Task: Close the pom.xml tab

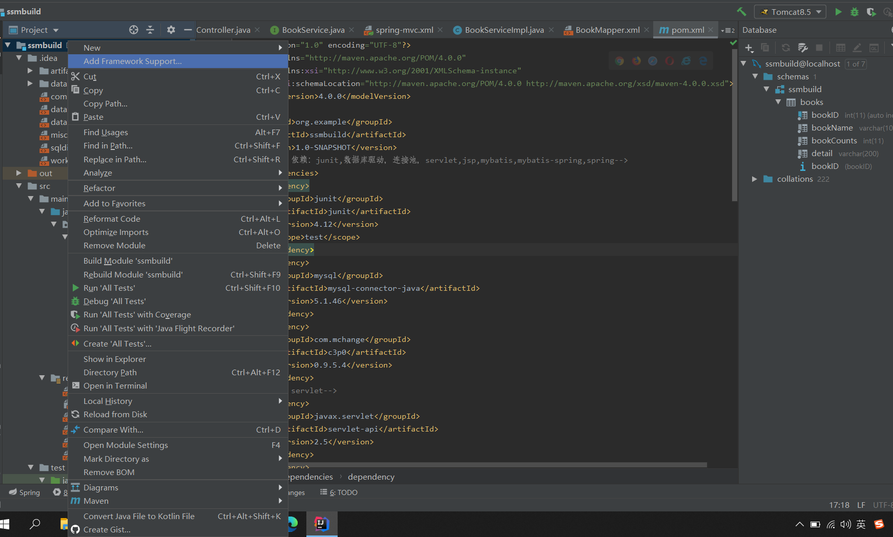Action: tap(711, 30)
